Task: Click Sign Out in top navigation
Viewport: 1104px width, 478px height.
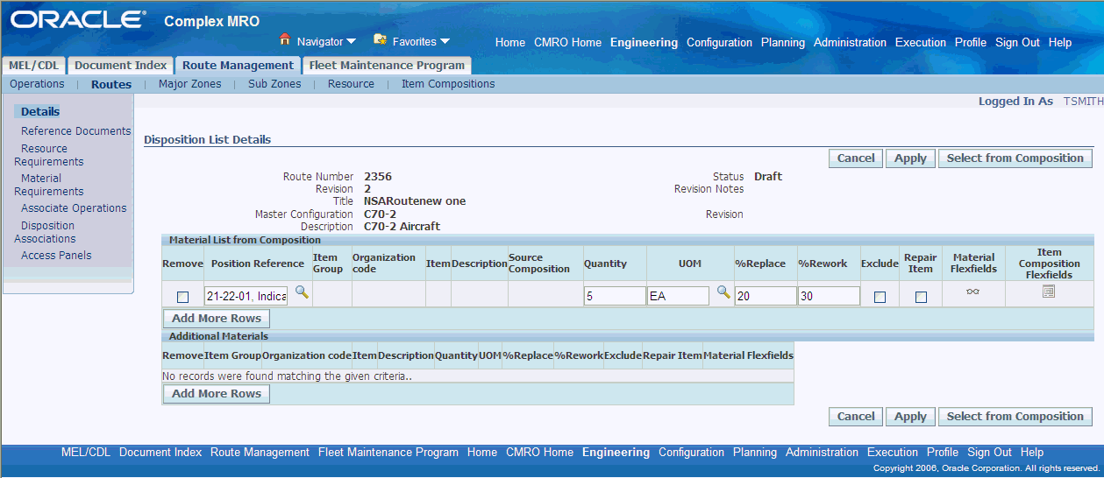Action: pyautogui.click(x=1017, y=42)
